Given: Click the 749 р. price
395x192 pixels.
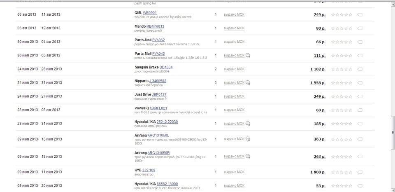Looking at the screenshot, I should (319, 15).
